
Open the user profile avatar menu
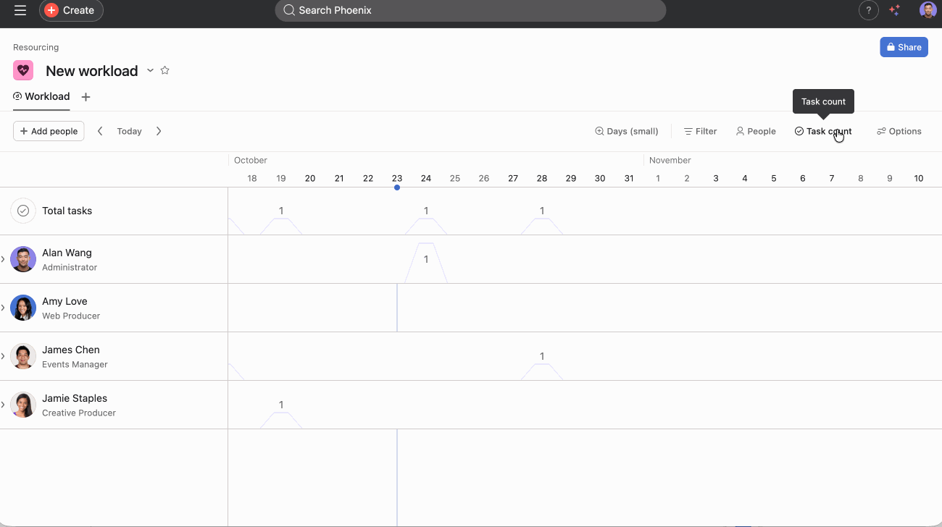pos(928,10)
